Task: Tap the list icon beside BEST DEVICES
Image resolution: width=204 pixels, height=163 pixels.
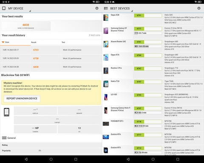Action: click(x=106, y=8)
